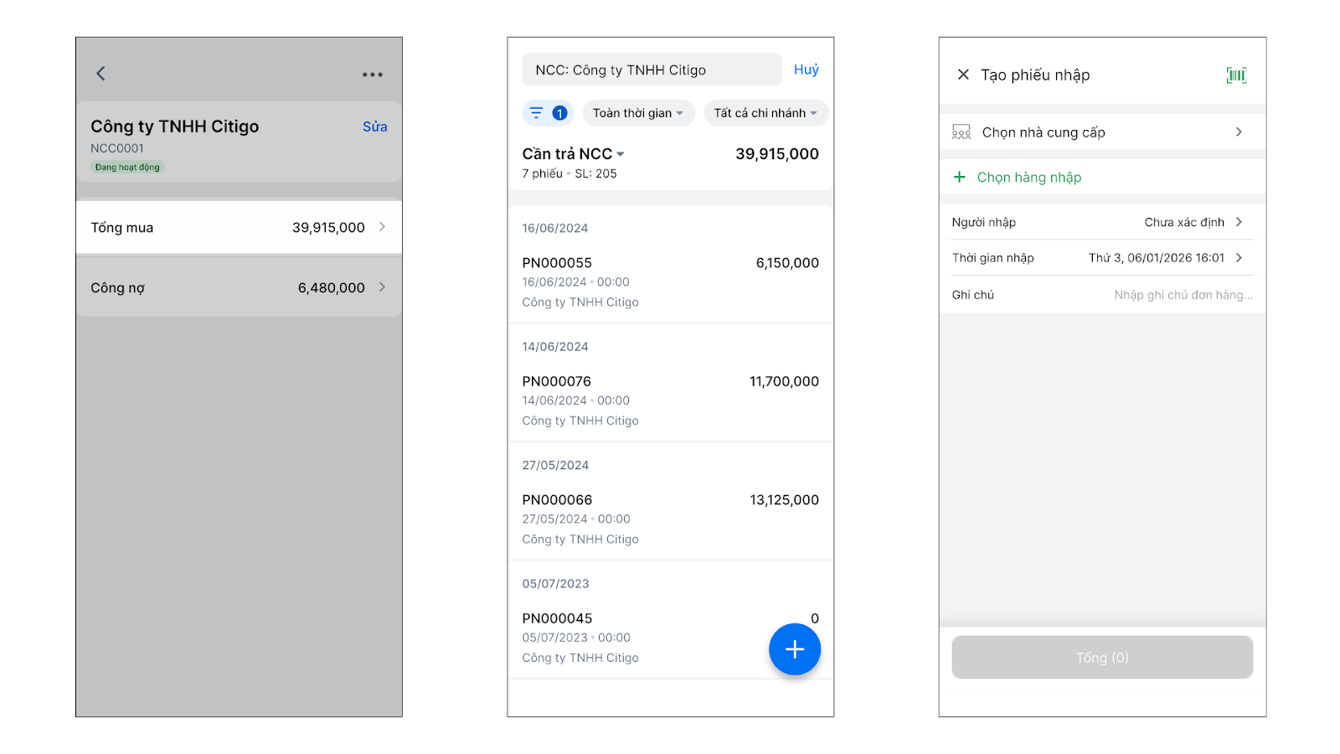Viewport: 1340px width, 754px height.
Task: Expand the Chọn nhà cung cấp chevron
Action: 1239,132
